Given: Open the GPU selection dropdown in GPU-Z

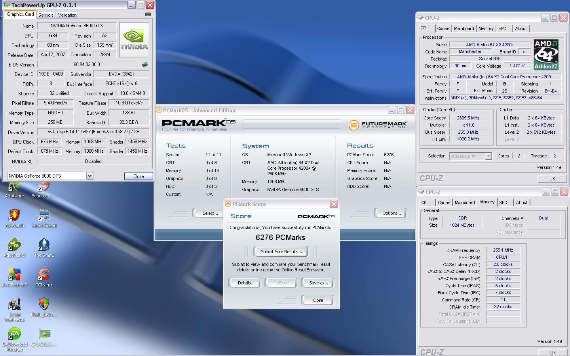Looking at the screenshot, I should (x=90, y=176).
